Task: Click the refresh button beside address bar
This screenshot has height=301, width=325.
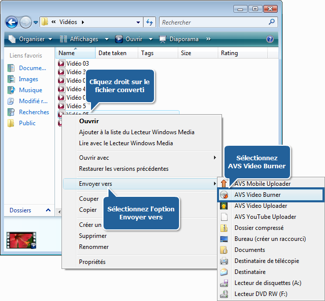Action: [149, 22]
